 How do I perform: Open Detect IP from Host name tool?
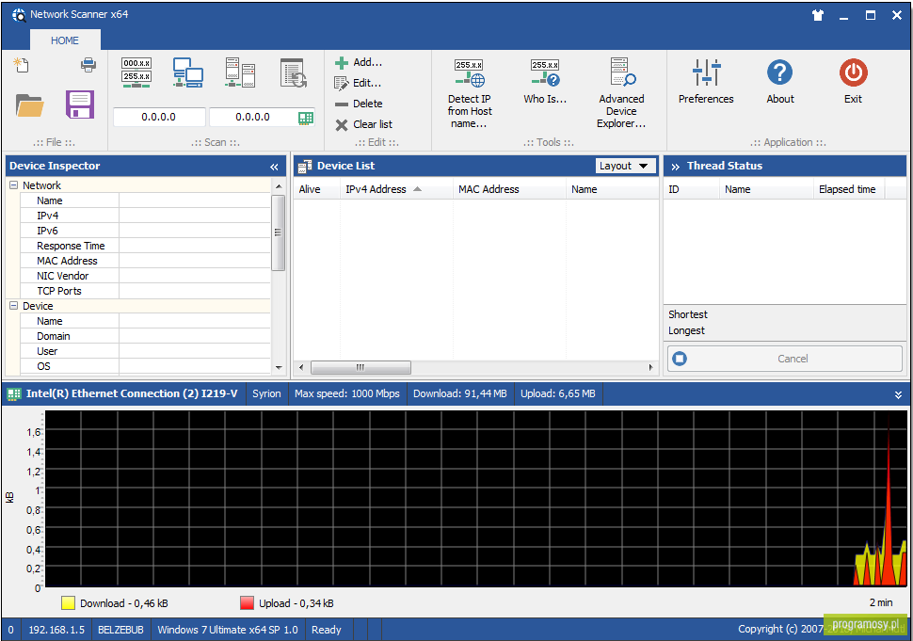click(470, 93)
